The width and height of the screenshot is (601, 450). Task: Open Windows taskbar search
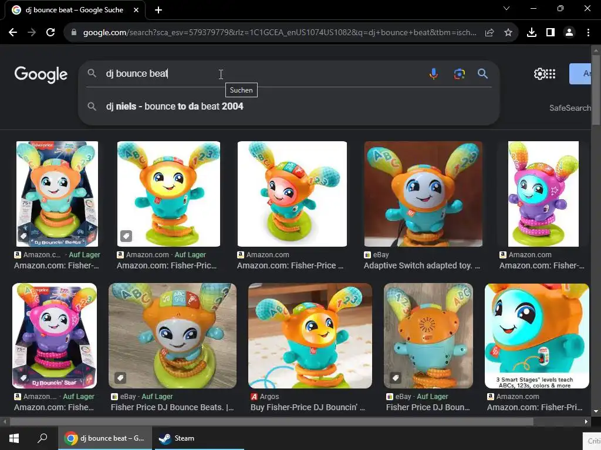(42, 438)
